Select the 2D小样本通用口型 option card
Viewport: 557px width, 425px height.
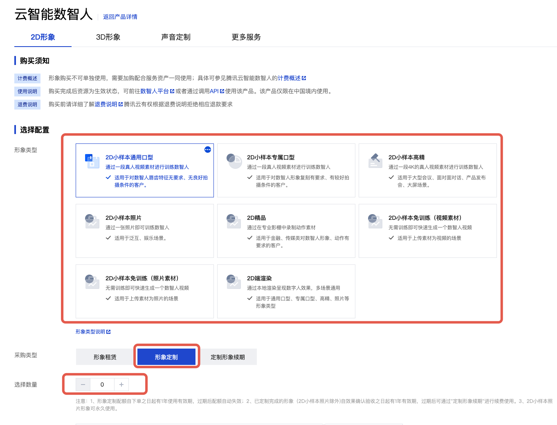[x=145, y=170]
